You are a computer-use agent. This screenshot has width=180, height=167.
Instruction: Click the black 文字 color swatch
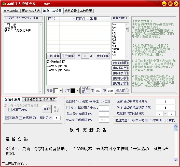point(73,91)
